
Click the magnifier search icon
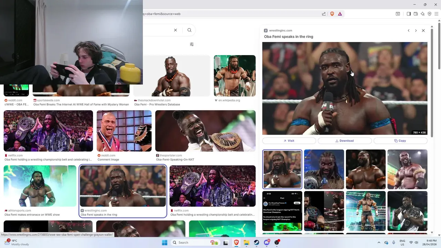click(x=189, y=30)
